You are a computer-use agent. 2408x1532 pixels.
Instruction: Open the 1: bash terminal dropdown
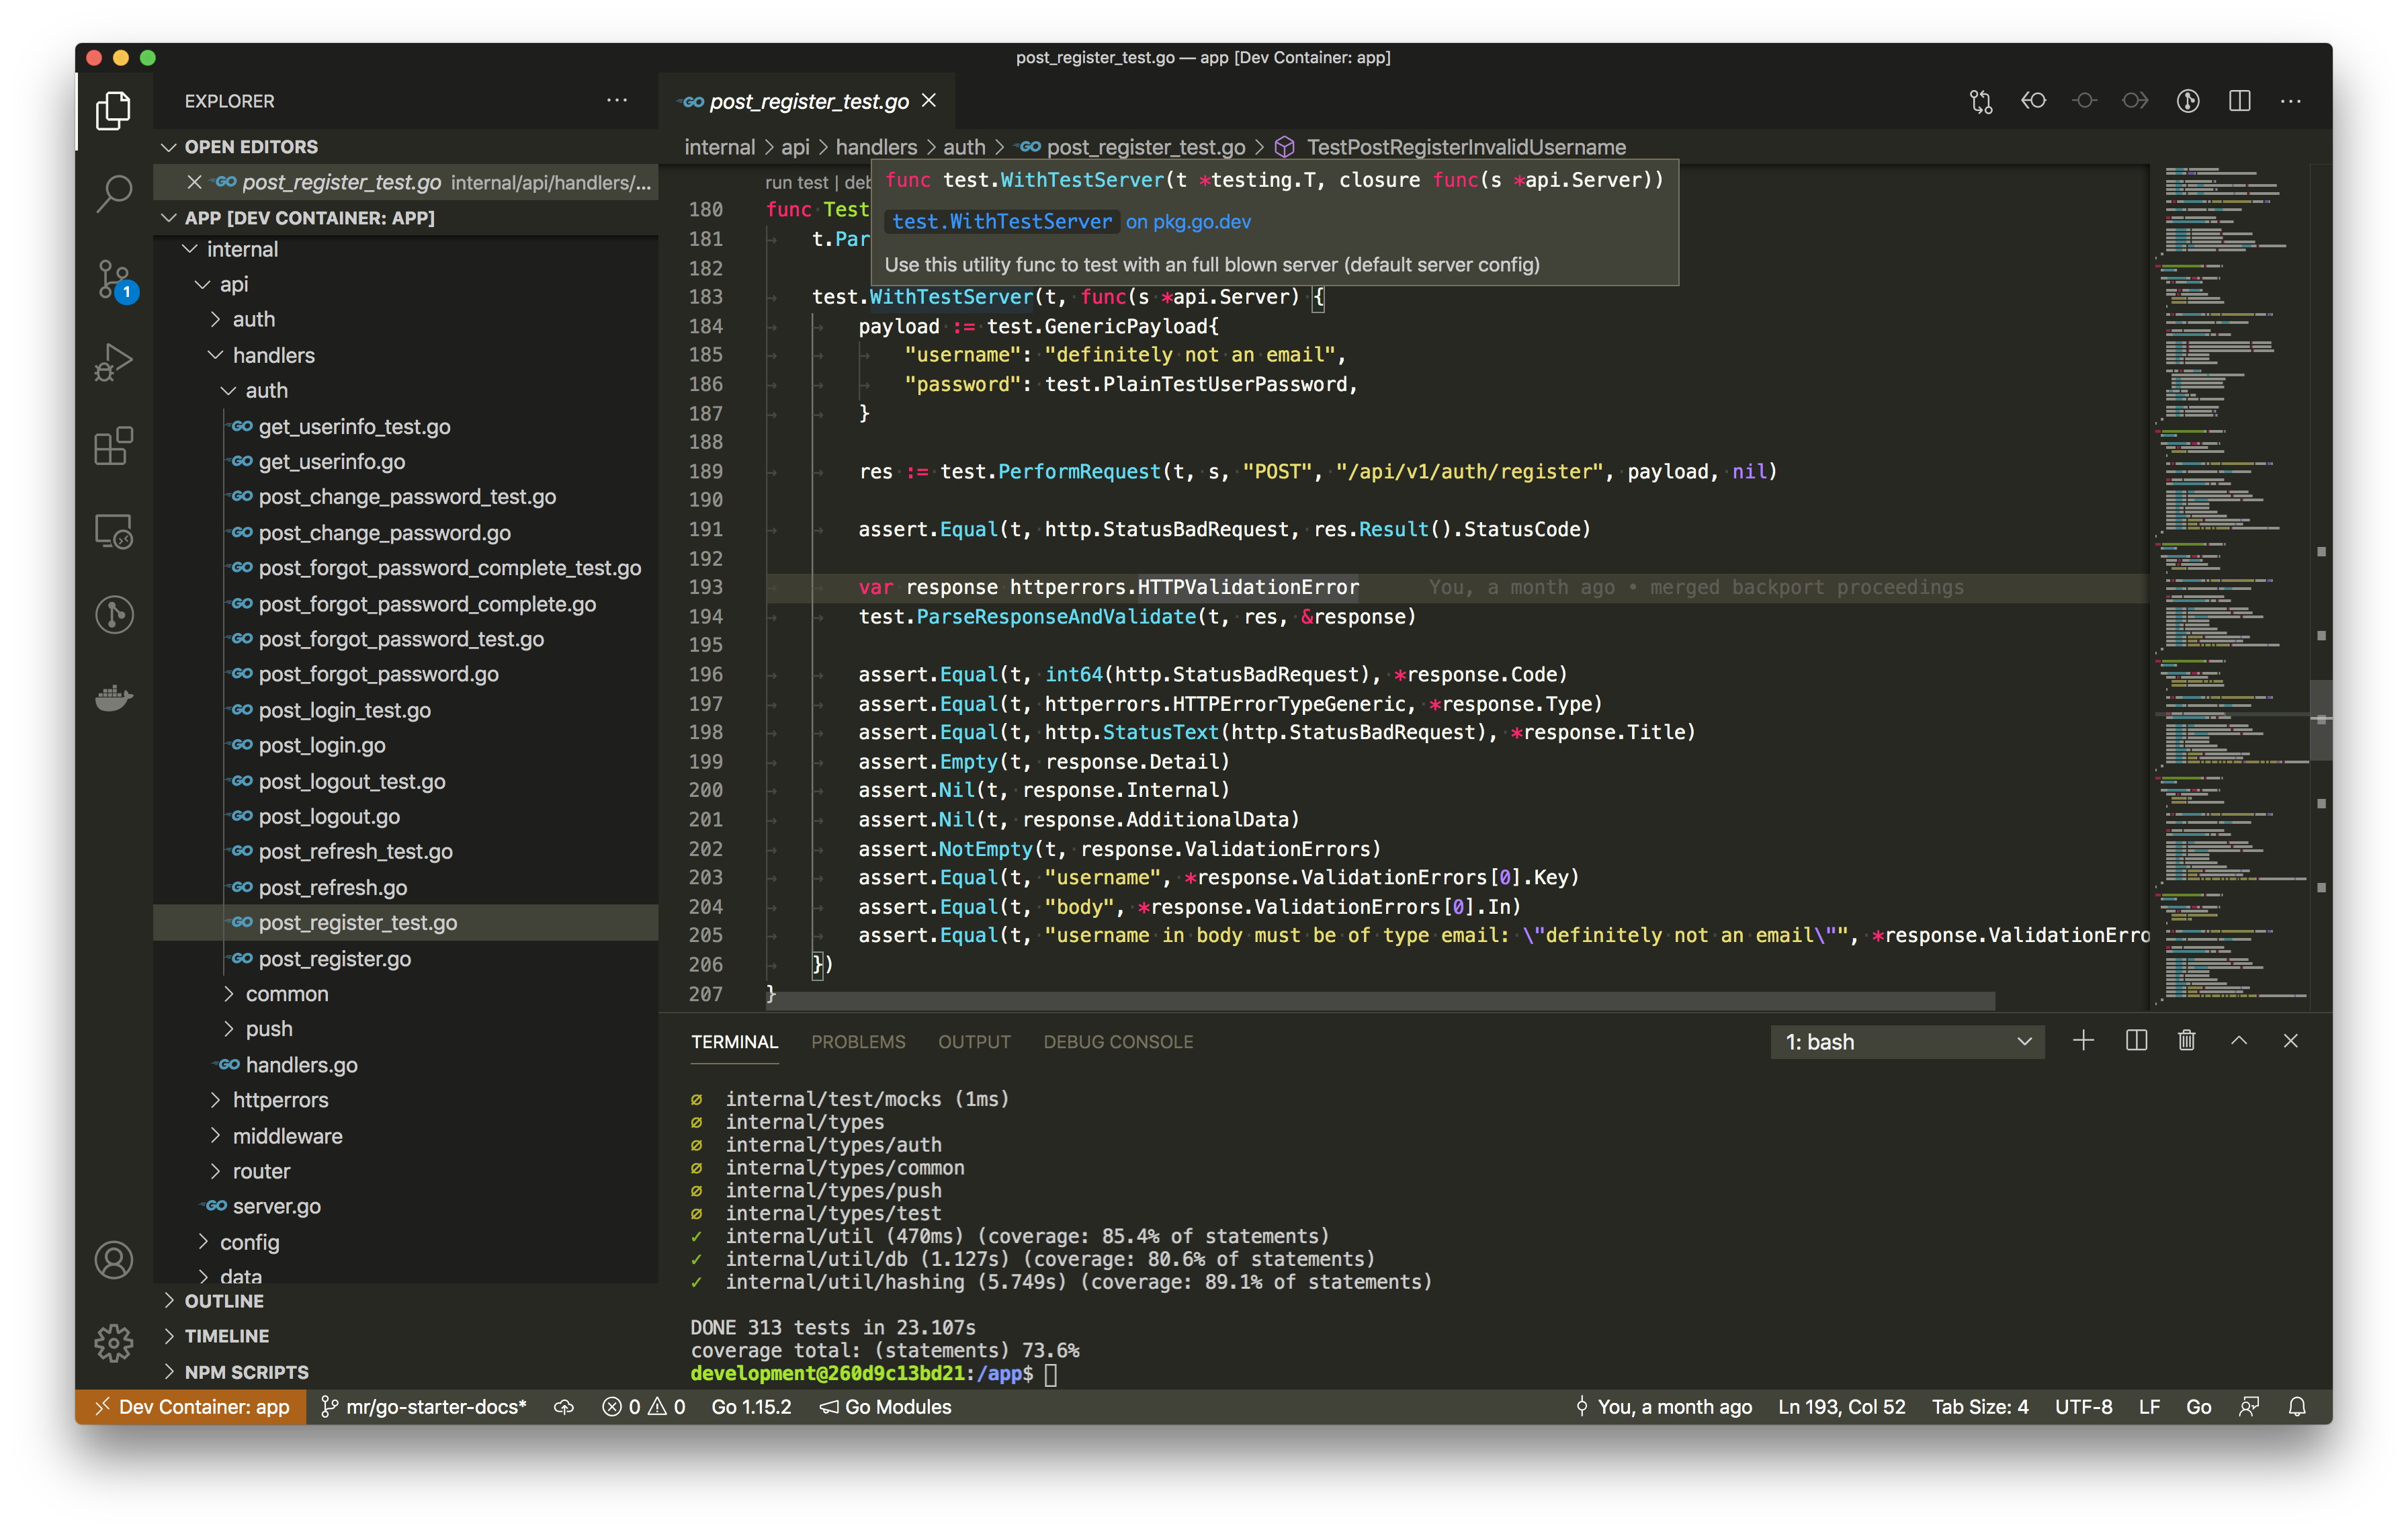click(1907, 1042)
